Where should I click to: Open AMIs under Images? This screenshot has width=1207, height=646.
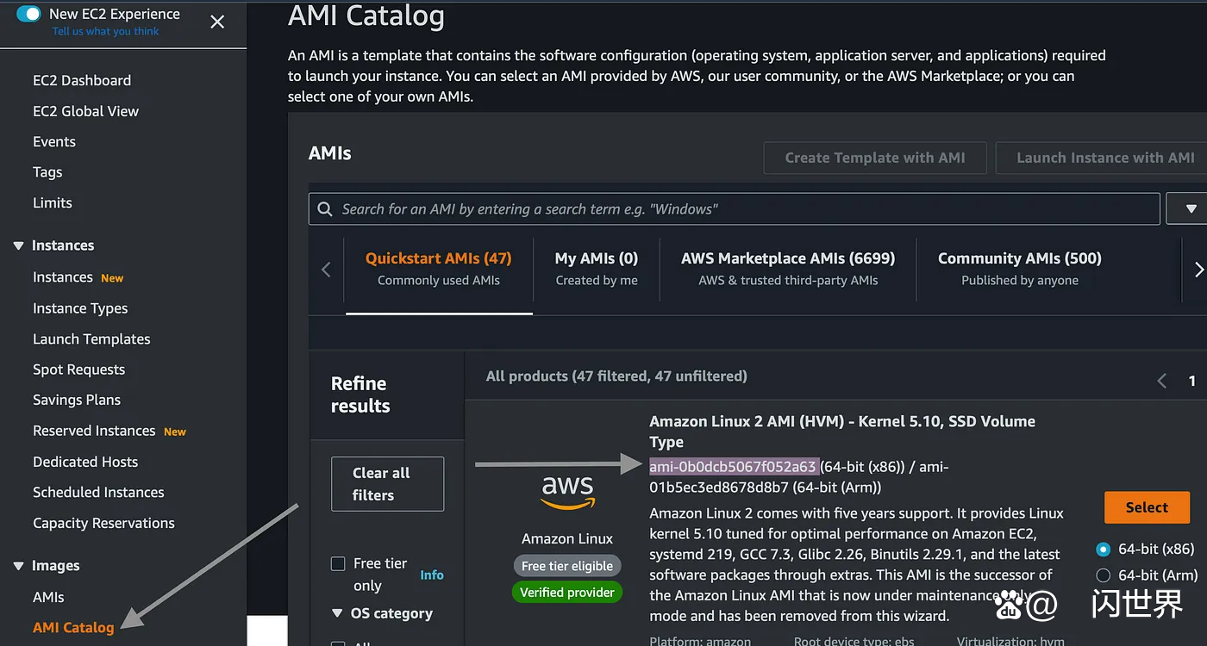[48, 597]
